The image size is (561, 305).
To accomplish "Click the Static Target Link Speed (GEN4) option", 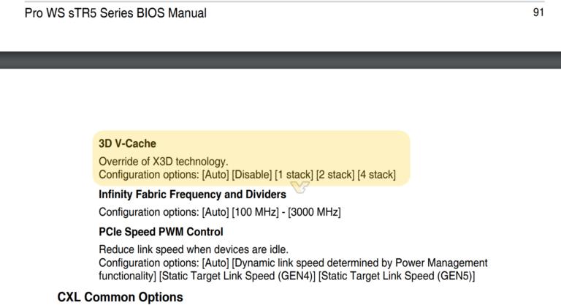I will (237, 276).
